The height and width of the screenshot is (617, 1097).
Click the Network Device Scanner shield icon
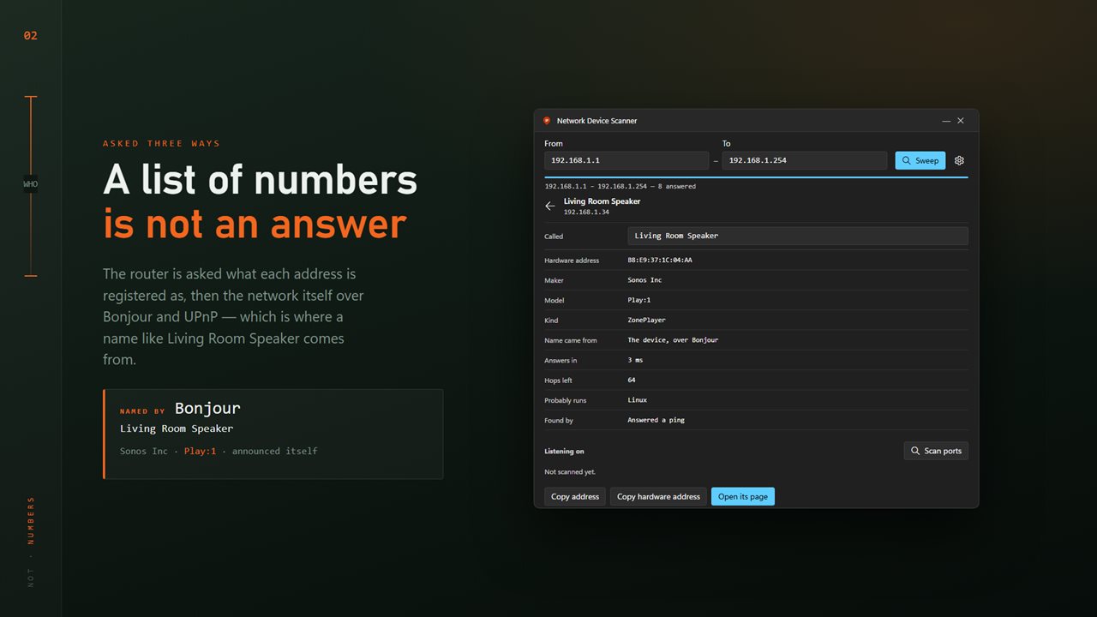point(547,121)
